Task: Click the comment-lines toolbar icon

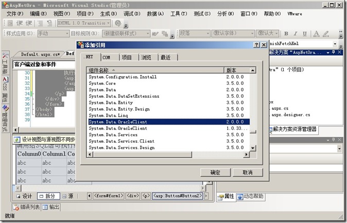Action: pyautogui.click(x=40, y=23)
